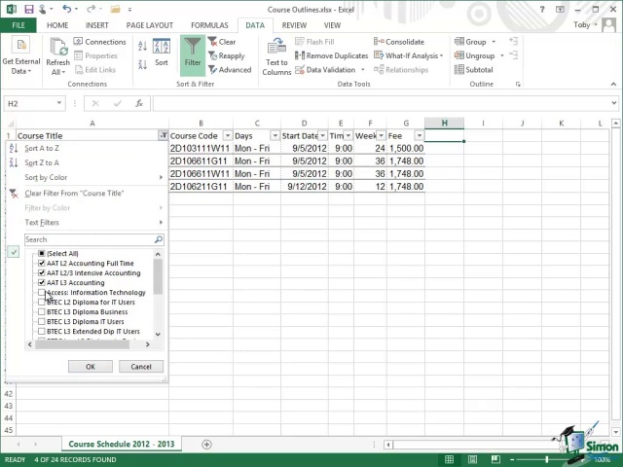Viewport: 623px width, 467px height.
Task: Click the zoom slider in the status bar
Action: (x=547, y=459)
